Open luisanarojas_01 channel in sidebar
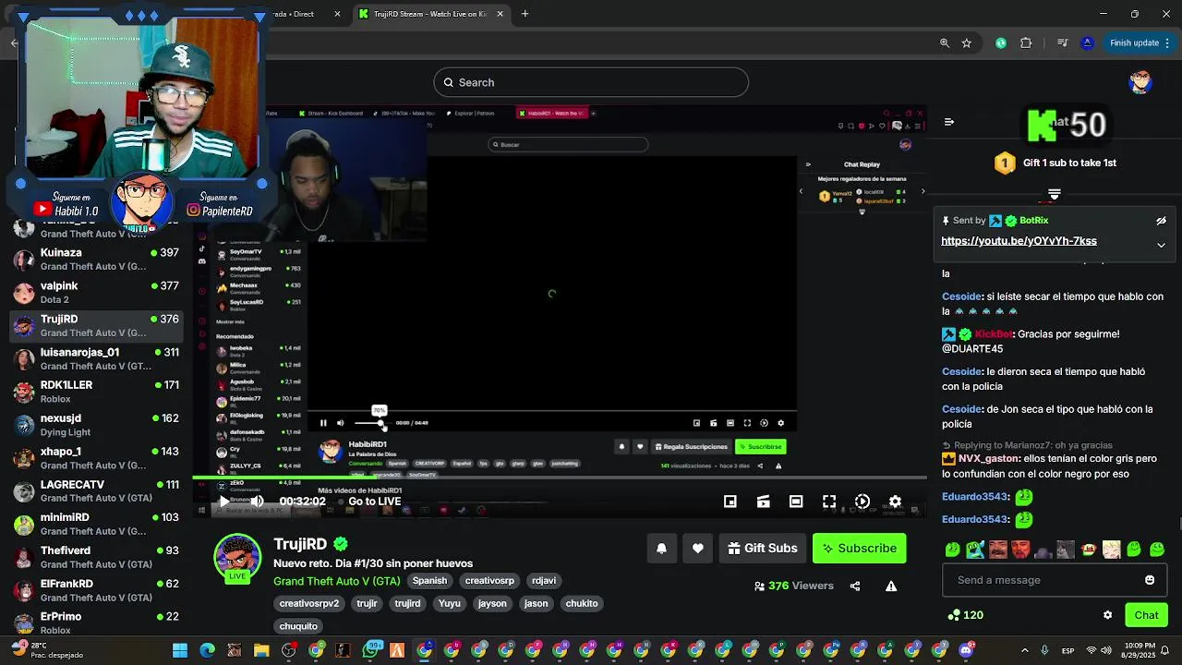 97,358
